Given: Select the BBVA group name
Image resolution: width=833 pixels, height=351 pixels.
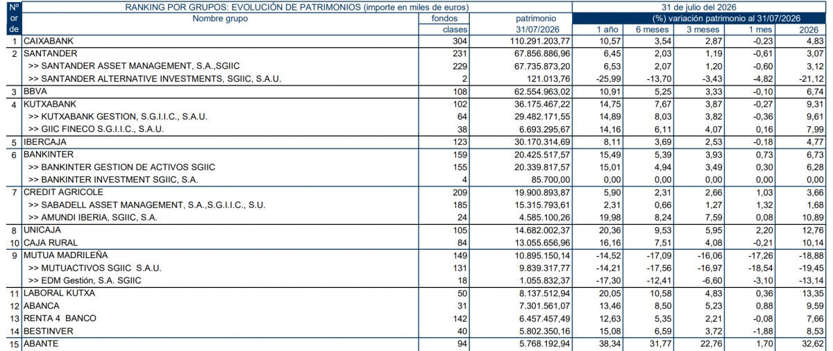Looking at the screenshot, I should pyautogui.click(x=34, y=92).
